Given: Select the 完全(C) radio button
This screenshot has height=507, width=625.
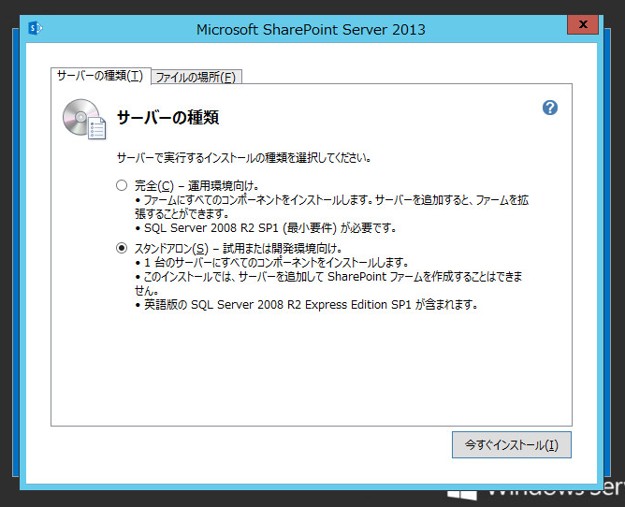Looking at the screenshot, I should (122, 185).
